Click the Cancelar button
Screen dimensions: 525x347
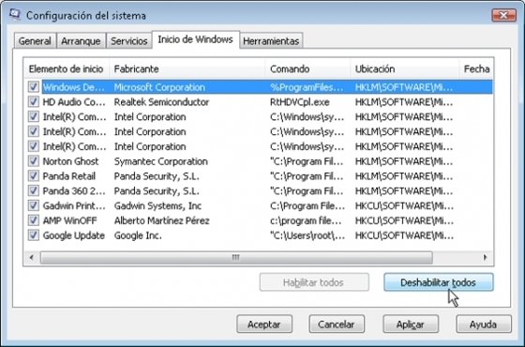point(337,324)
